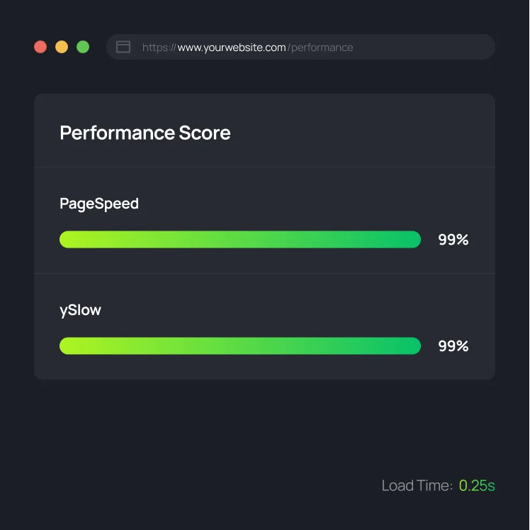Click the middle of the ySlow progress bar
The width and height of the screenshot is (530, 530).
(x=240, y=346)
